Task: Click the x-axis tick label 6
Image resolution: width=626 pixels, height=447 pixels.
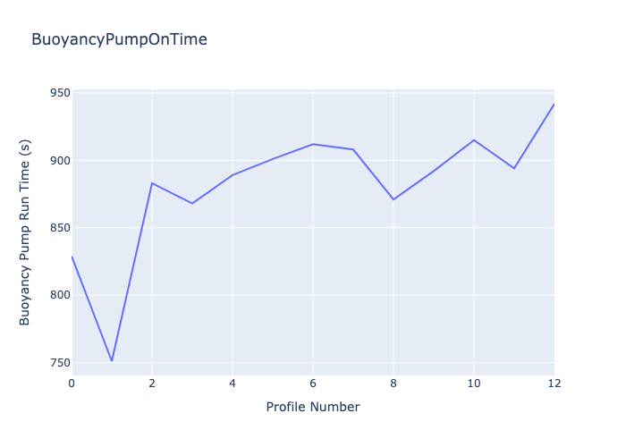Action: (313, 383)
